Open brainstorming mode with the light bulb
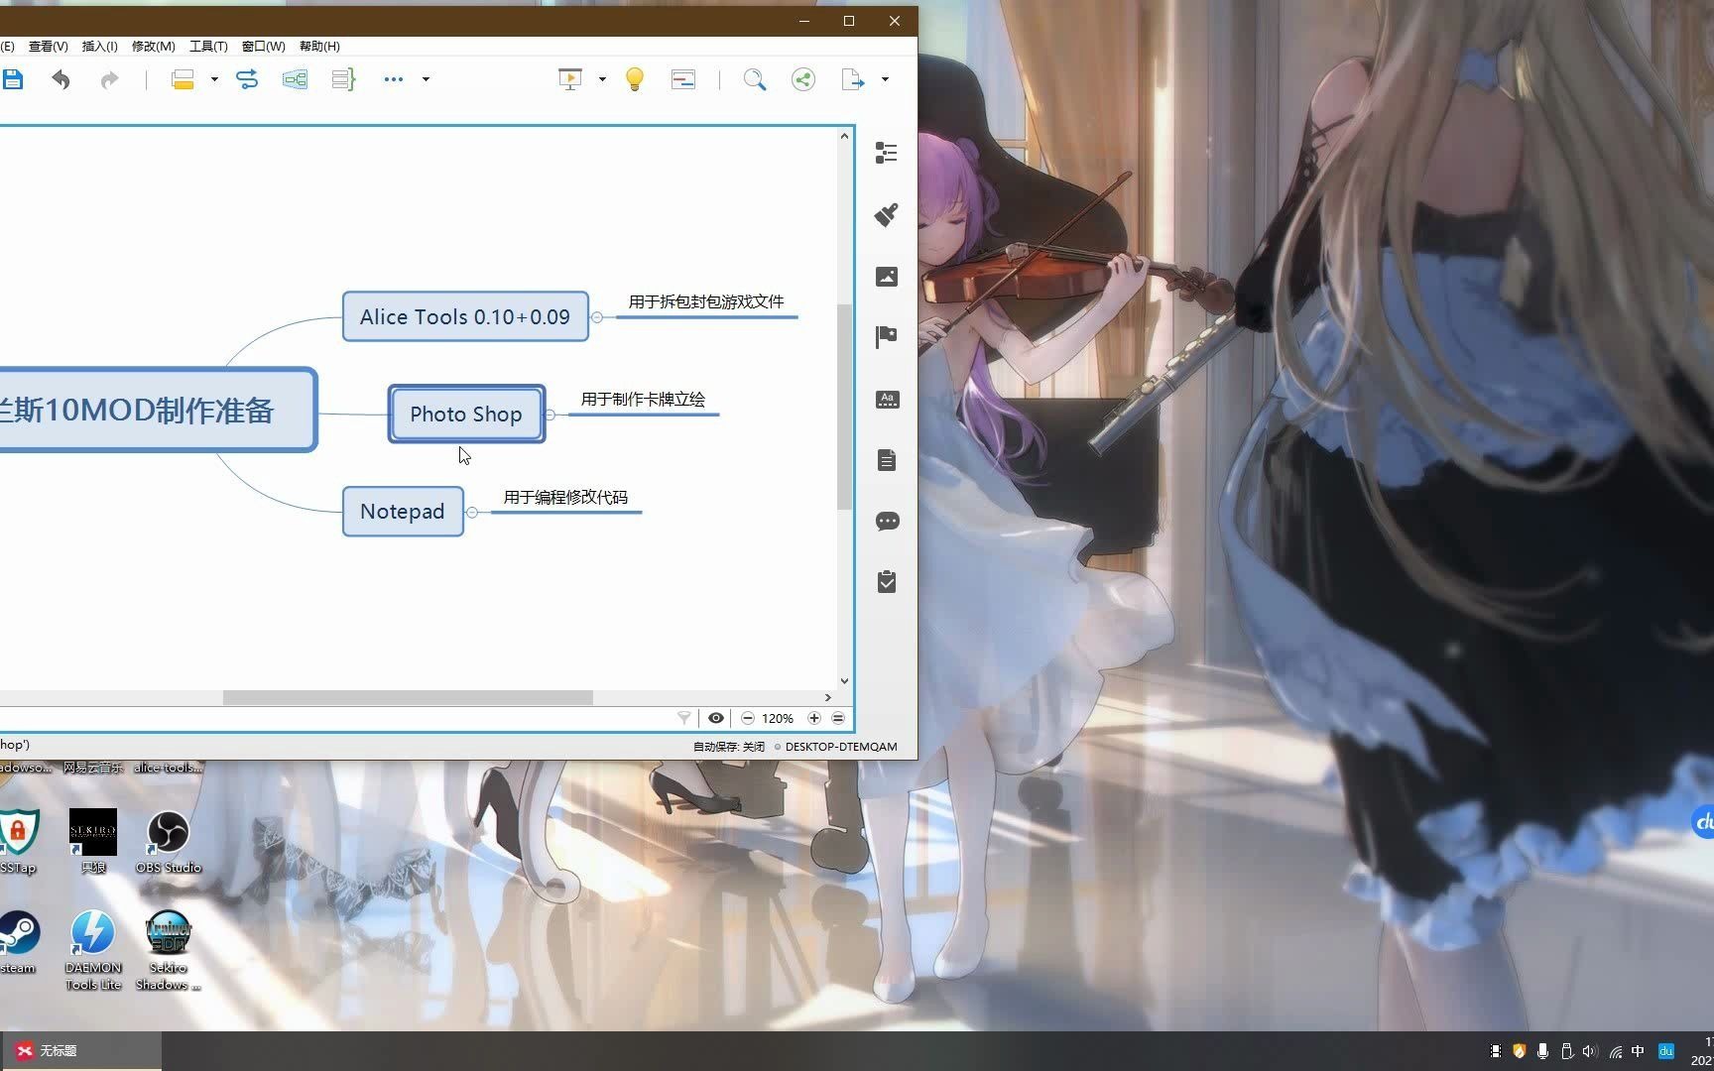This screenshot has width=1714, height=1071. click(x=635, y=79)
